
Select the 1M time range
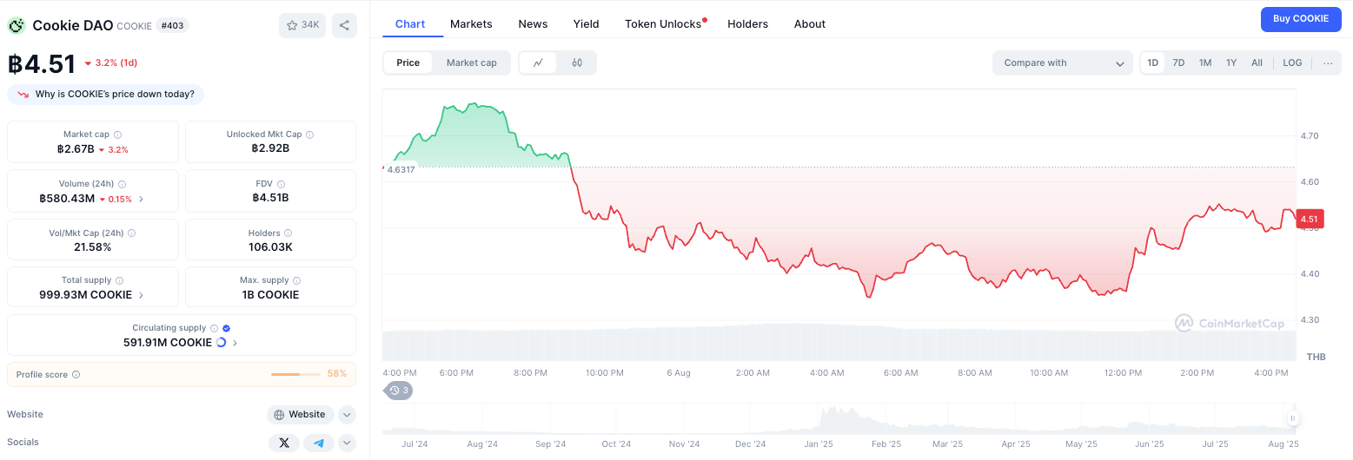[1205, 62]
